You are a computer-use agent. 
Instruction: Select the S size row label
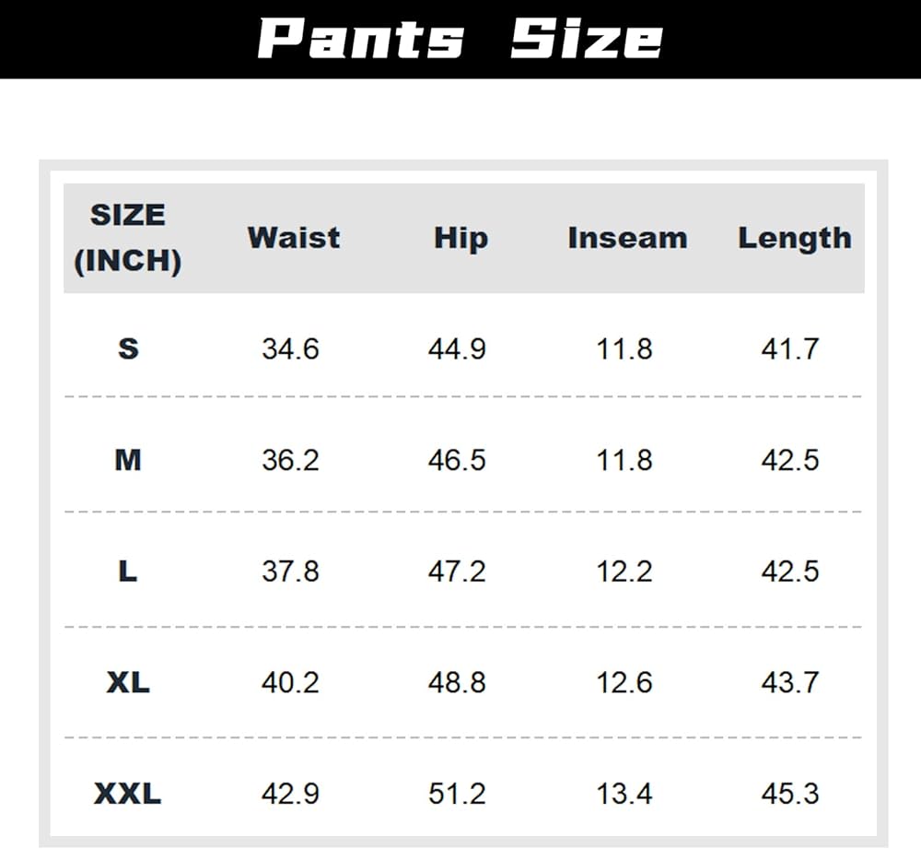(128, 348)
